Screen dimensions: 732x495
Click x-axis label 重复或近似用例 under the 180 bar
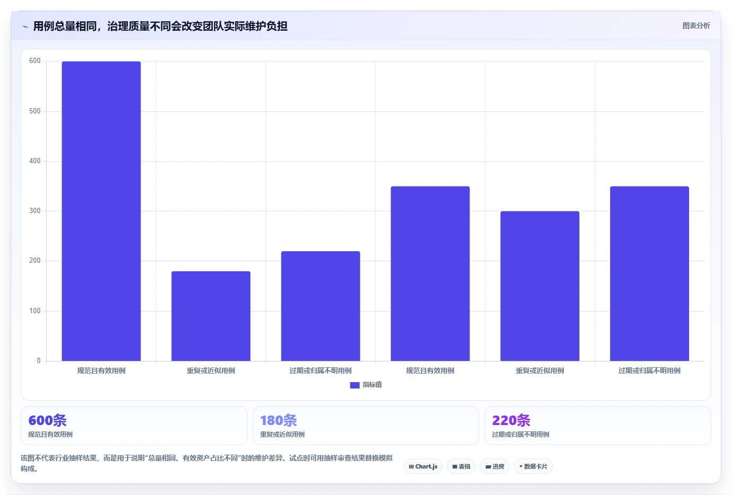point(211,370)
